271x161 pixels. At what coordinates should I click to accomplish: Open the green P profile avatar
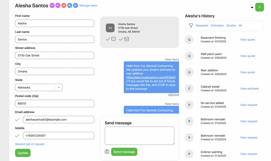[x=259, y=7]
